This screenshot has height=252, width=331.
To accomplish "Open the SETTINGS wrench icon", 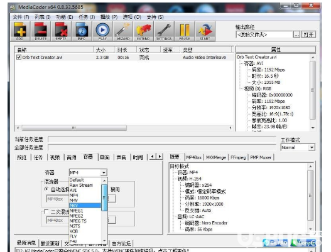I will tap(164, 31).
